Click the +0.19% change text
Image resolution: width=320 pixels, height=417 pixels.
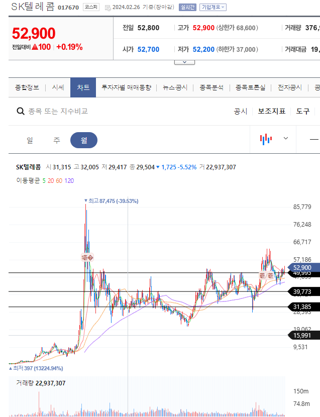[69, 47]
